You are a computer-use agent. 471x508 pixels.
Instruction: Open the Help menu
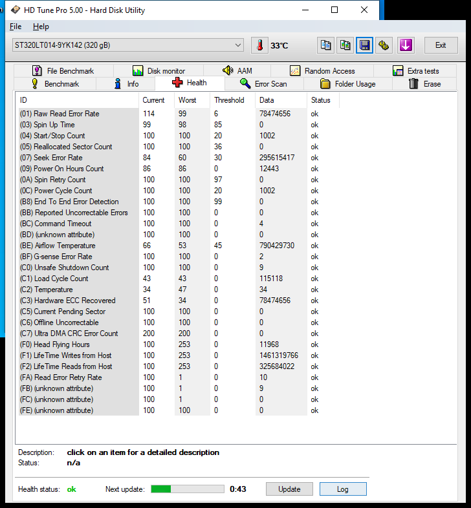pos(41,26)
